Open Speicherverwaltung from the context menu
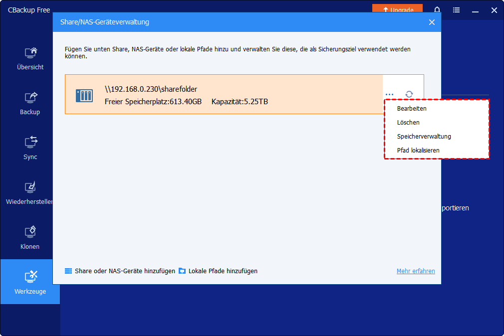This screenshot has height=336, width=504. tap(424, 136)
